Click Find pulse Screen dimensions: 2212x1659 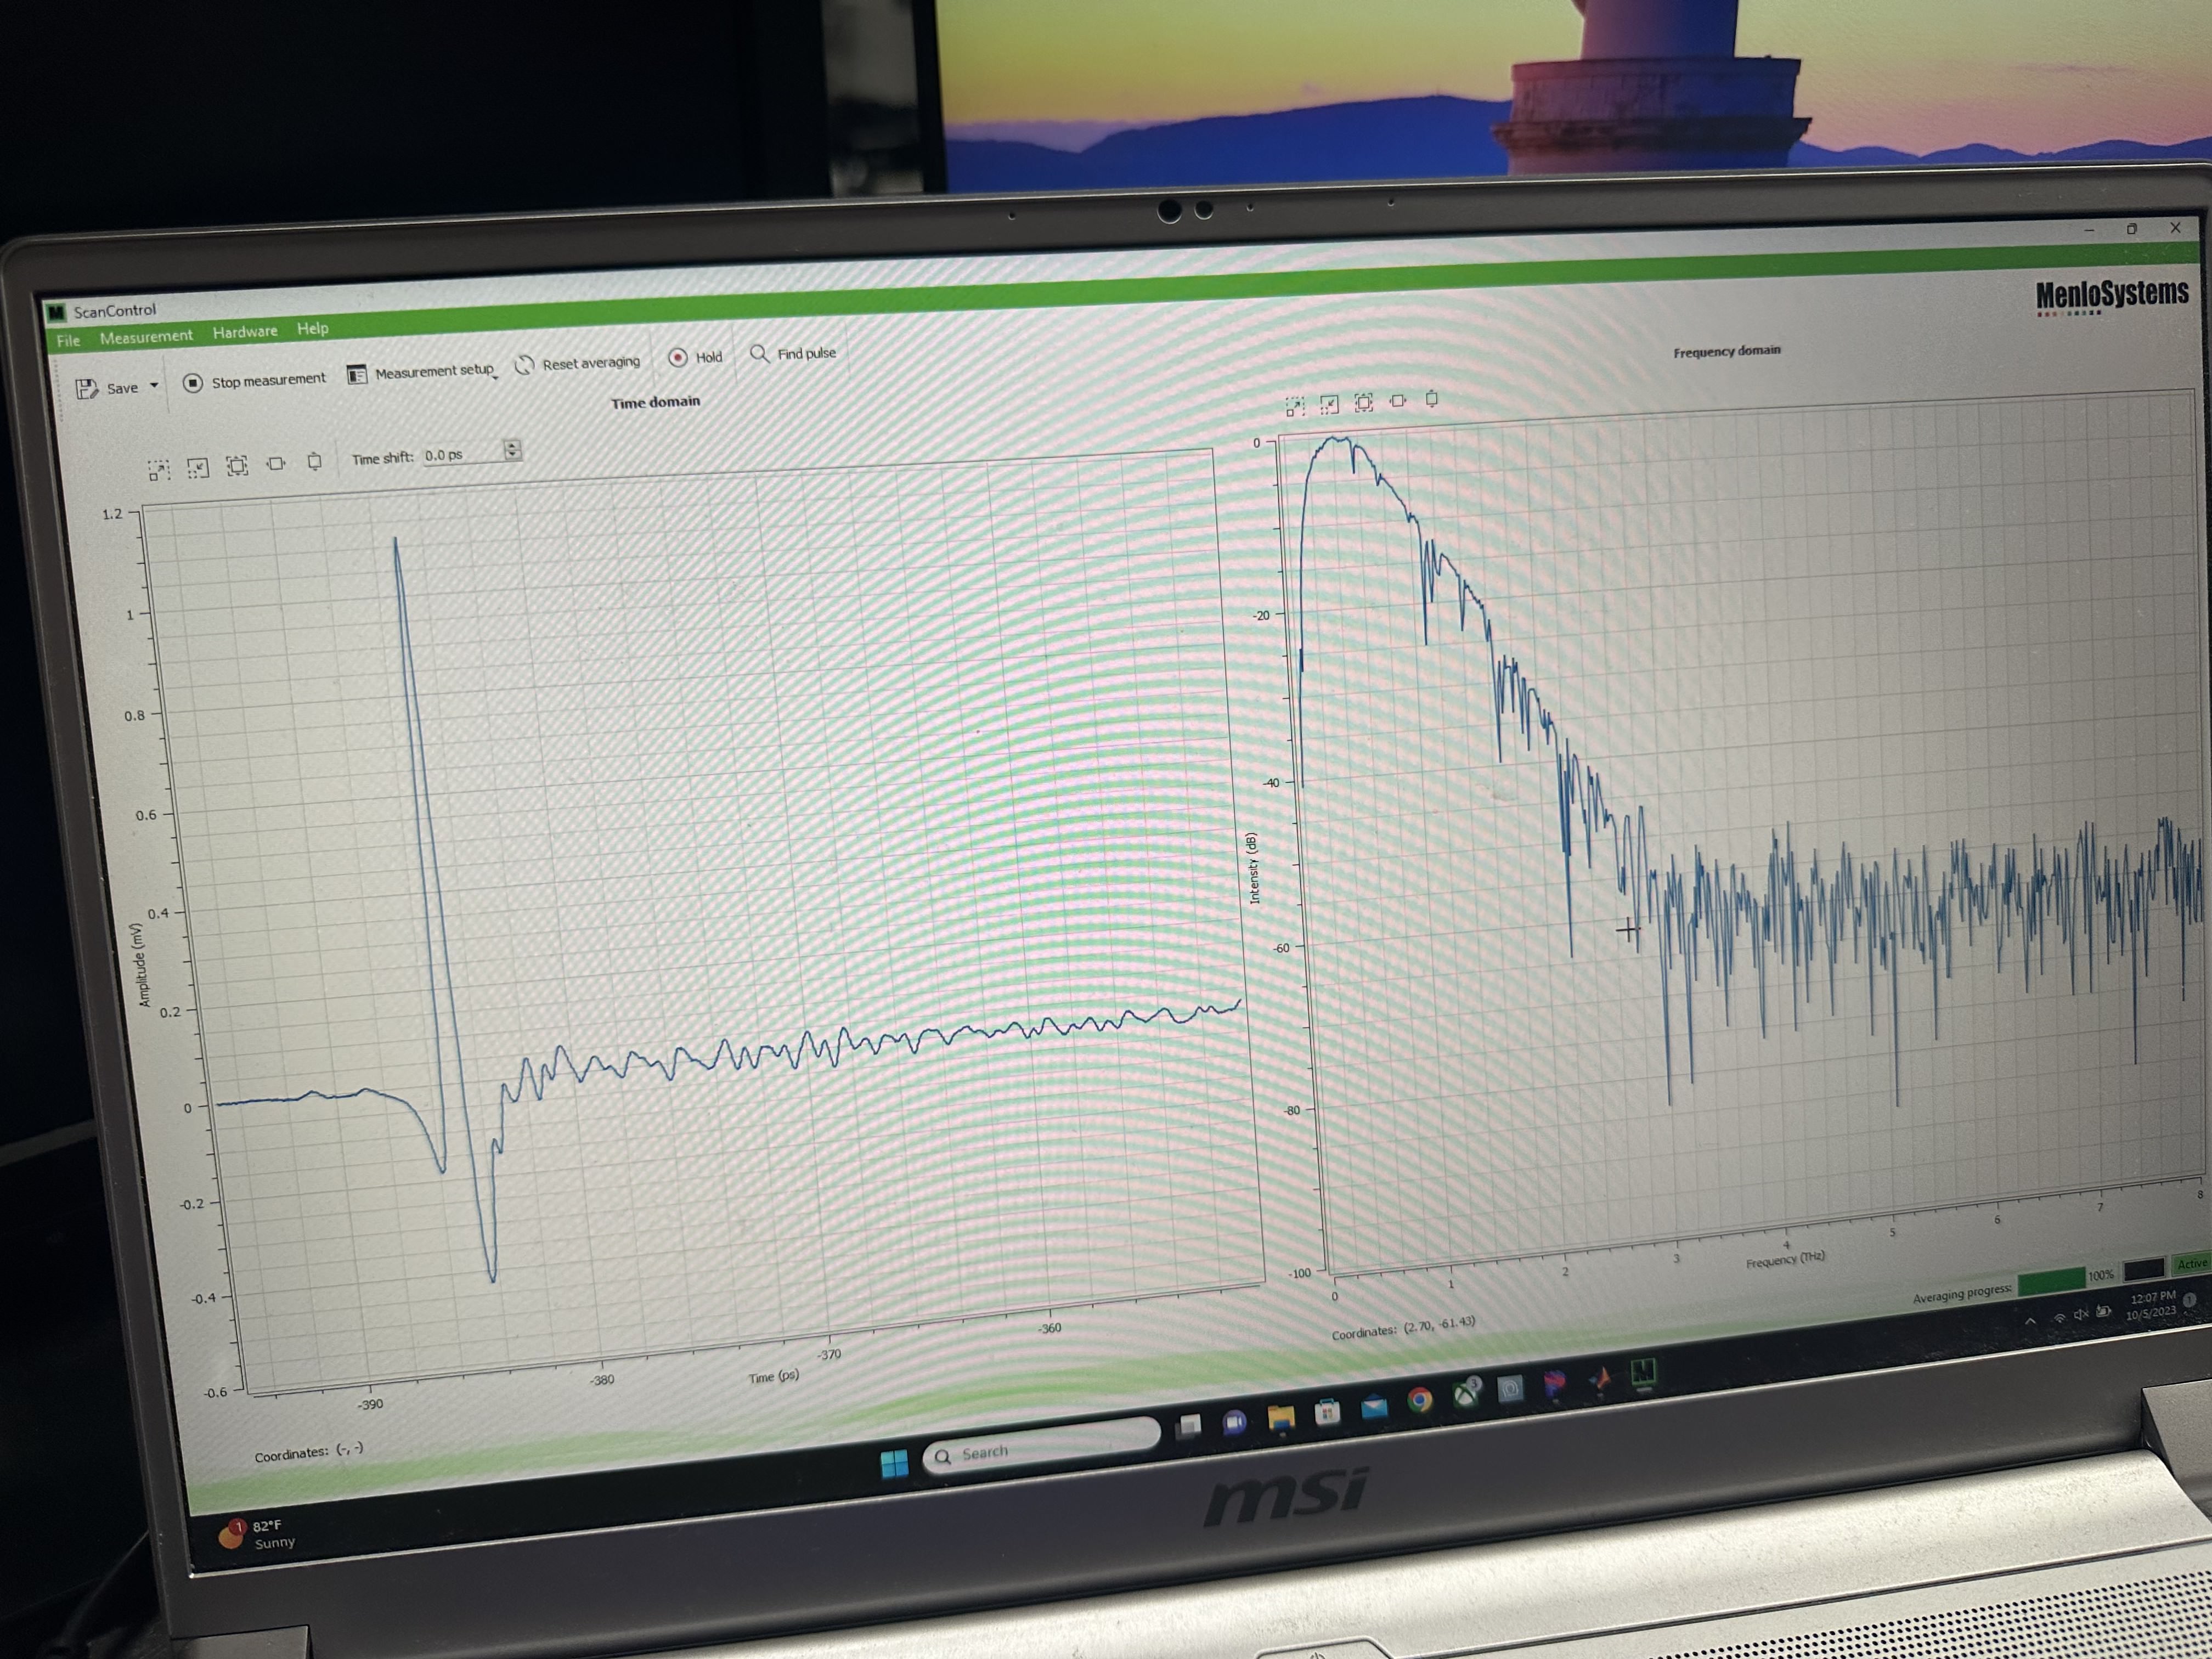(793, 353)
